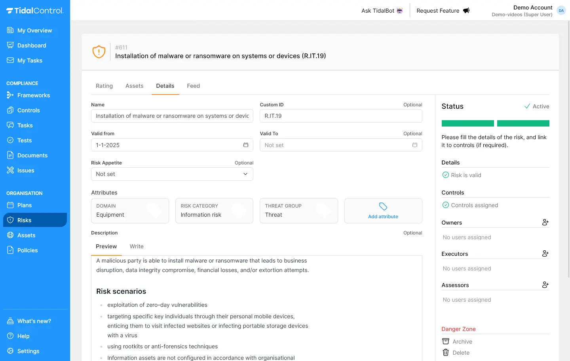Viewport: 570px width, 361px height.
Task: Click the orange risk shield icon in header
Action: pos(99,52)
